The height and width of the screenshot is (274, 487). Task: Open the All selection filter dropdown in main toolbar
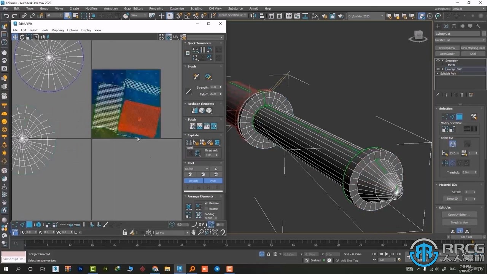(54, 16)
